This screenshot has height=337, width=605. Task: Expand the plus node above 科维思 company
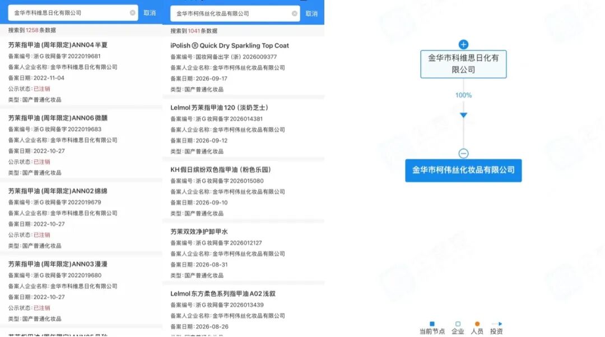click(x=463, y=44)
